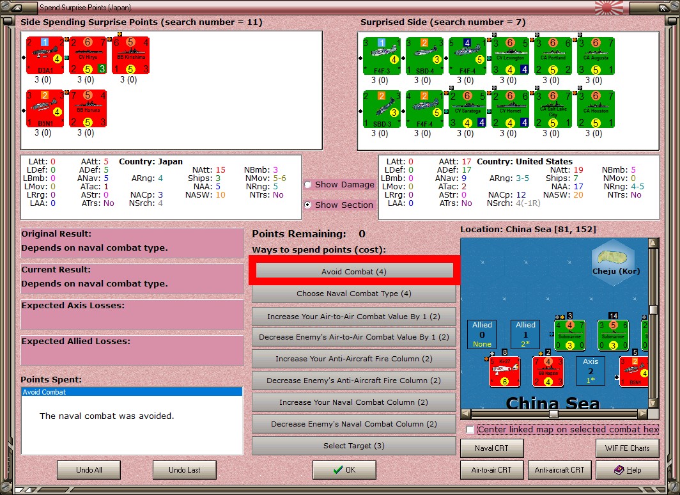Click the map horizontal scrollbar left arrow

(465, 414)
